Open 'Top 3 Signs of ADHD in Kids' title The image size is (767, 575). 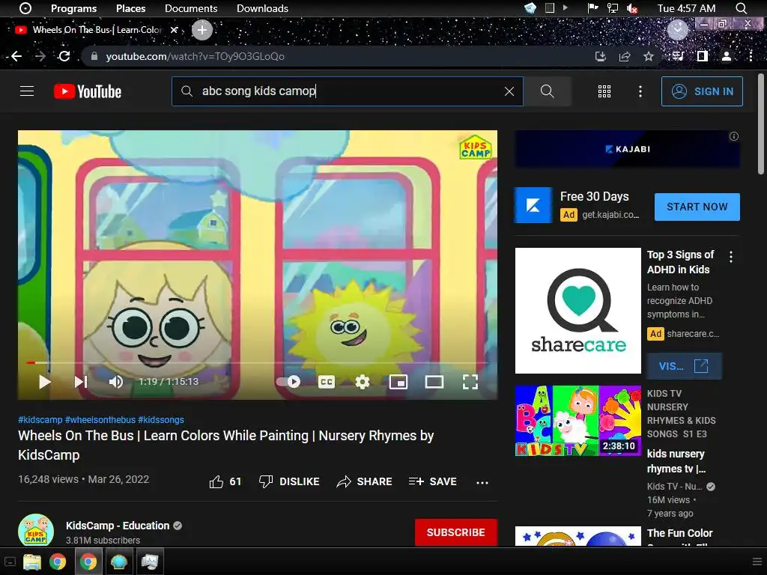(x=680, y=262)
